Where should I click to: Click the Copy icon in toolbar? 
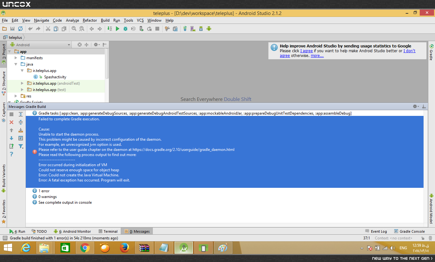click(56, 29)
